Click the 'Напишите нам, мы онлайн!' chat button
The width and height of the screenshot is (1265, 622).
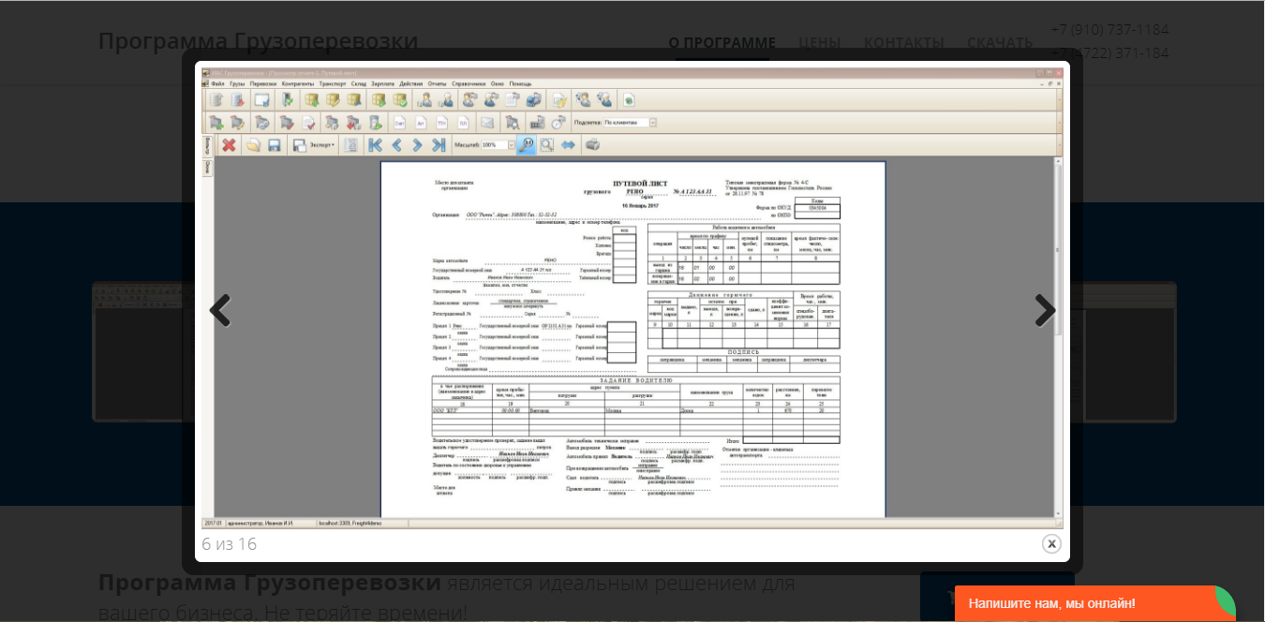coord(1051,603)
